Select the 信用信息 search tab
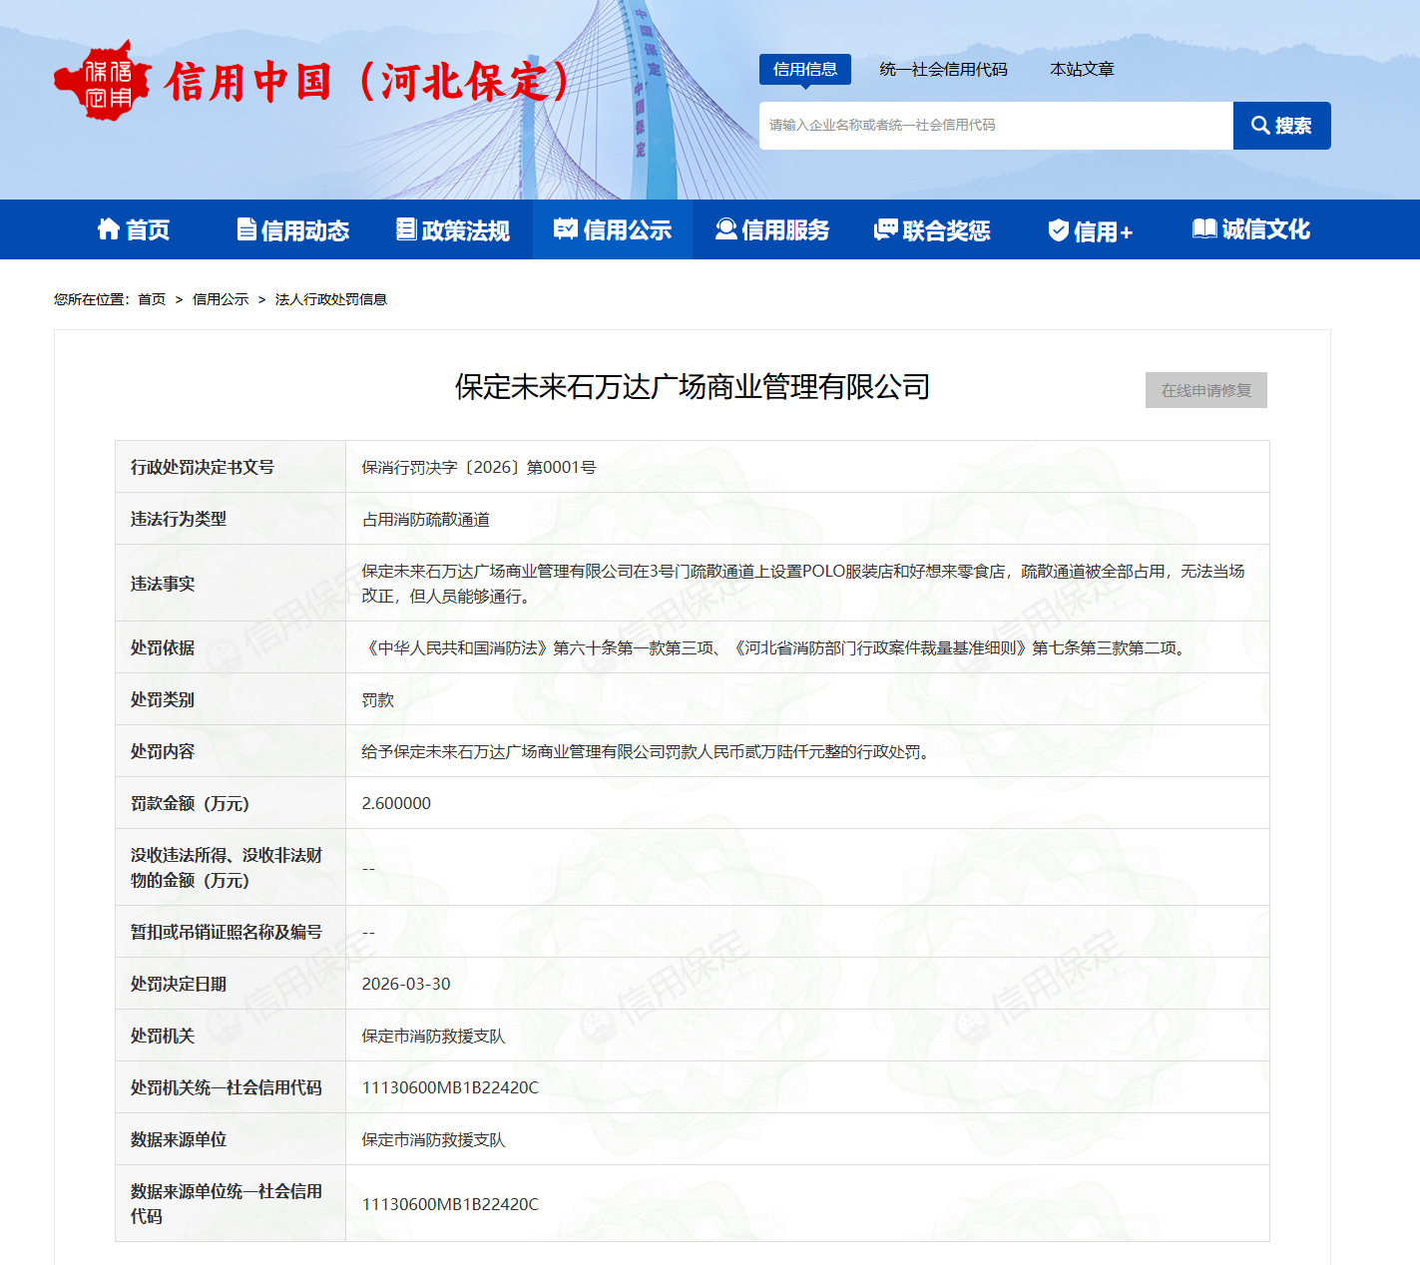 point(804,69)
